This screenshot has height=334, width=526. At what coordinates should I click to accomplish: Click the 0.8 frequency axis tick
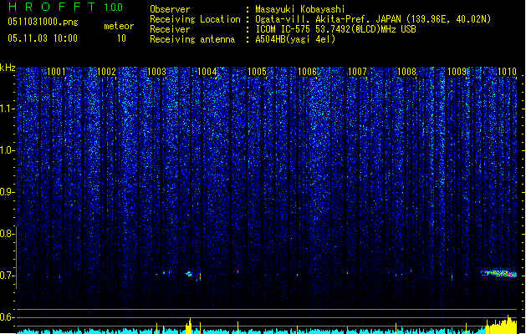7,234
